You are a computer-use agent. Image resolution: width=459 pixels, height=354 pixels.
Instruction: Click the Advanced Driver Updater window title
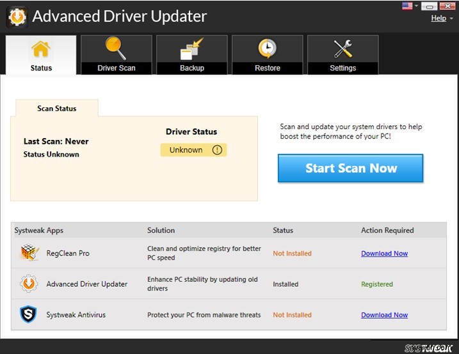pyautogui.click(x=120, y=16)
